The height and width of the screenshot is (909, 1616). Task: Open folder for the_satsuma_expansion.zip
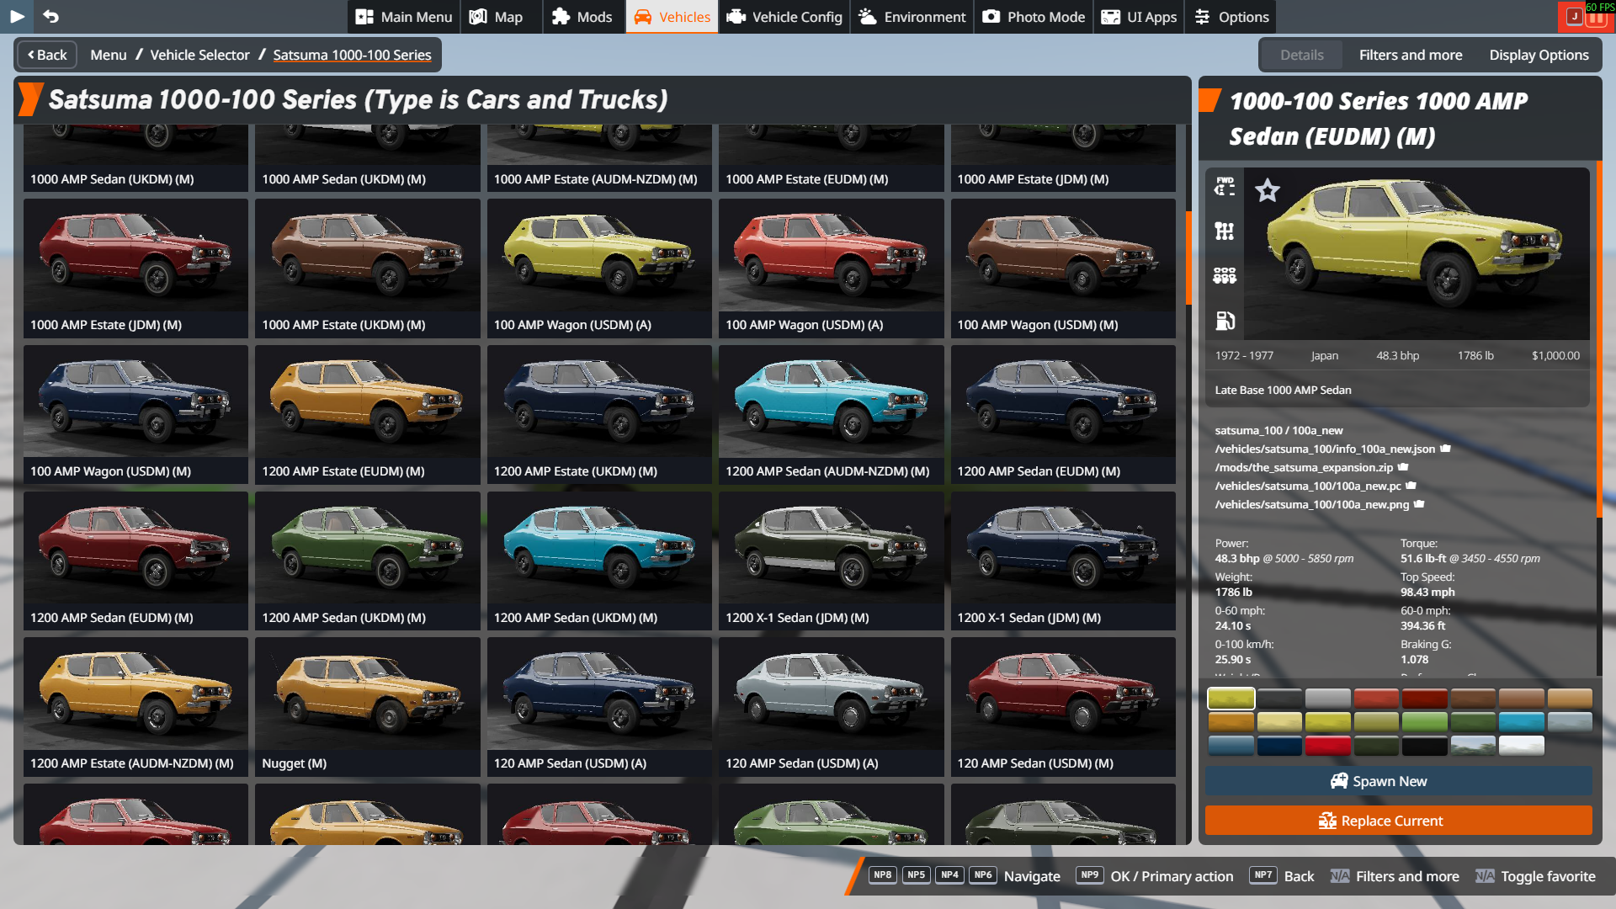(1403, 467)
